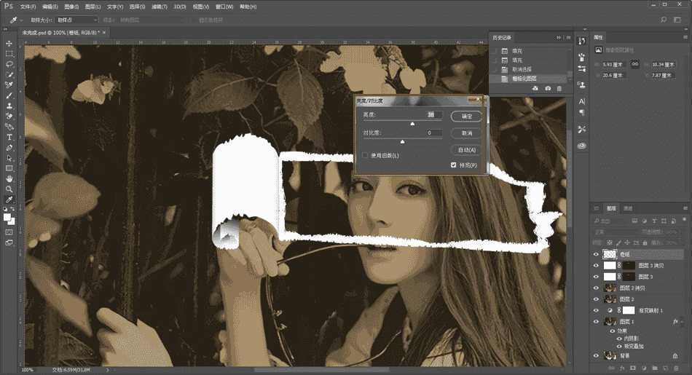Click the history panel trash icon
692x375 pixels.
559,88
